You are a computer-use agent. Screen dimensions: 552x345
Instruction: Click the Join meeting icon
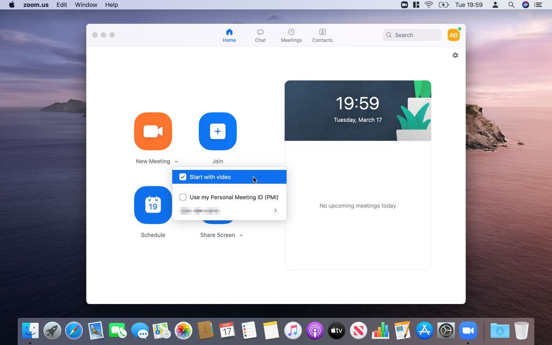point(218,132)
